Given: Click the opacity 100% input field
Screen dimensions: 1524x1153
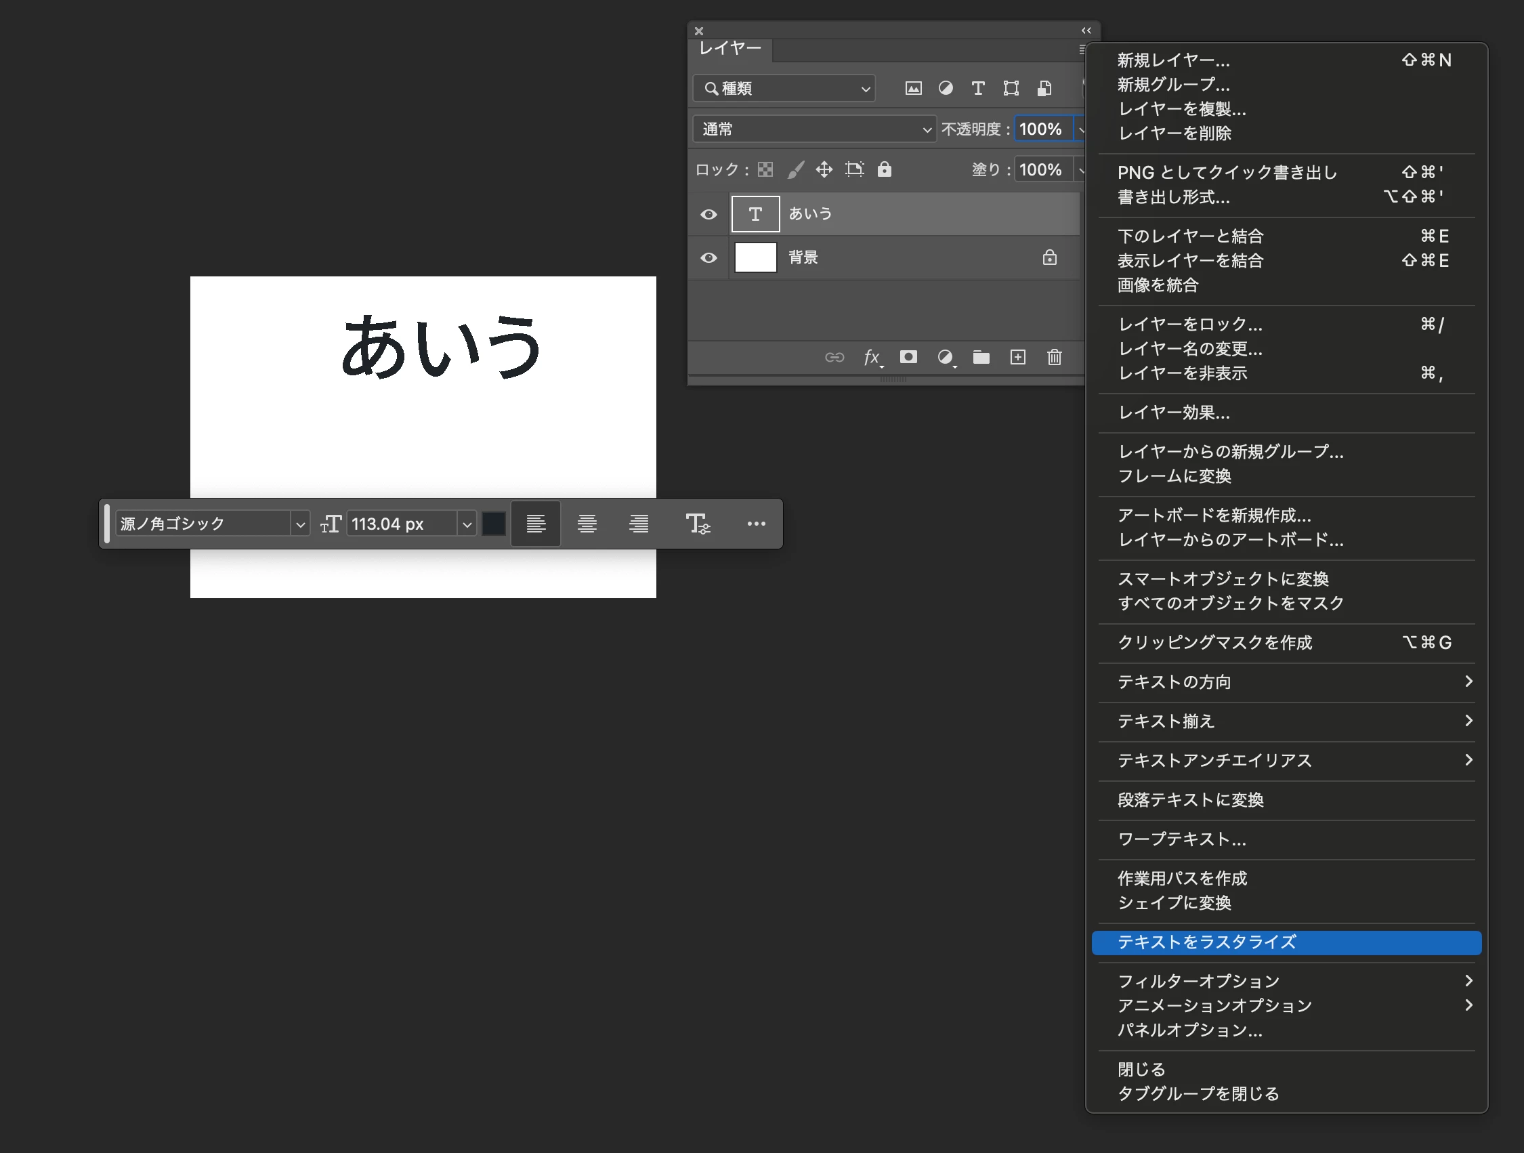Looking at the screenshot, I should 1041,129.
